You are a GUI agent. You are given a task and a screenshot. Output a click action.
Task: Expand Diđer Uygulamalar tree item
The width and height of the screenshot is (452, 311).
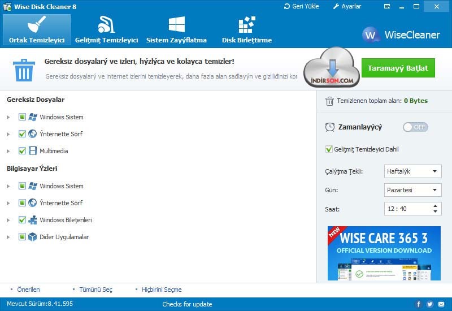(x=8, y=237)
